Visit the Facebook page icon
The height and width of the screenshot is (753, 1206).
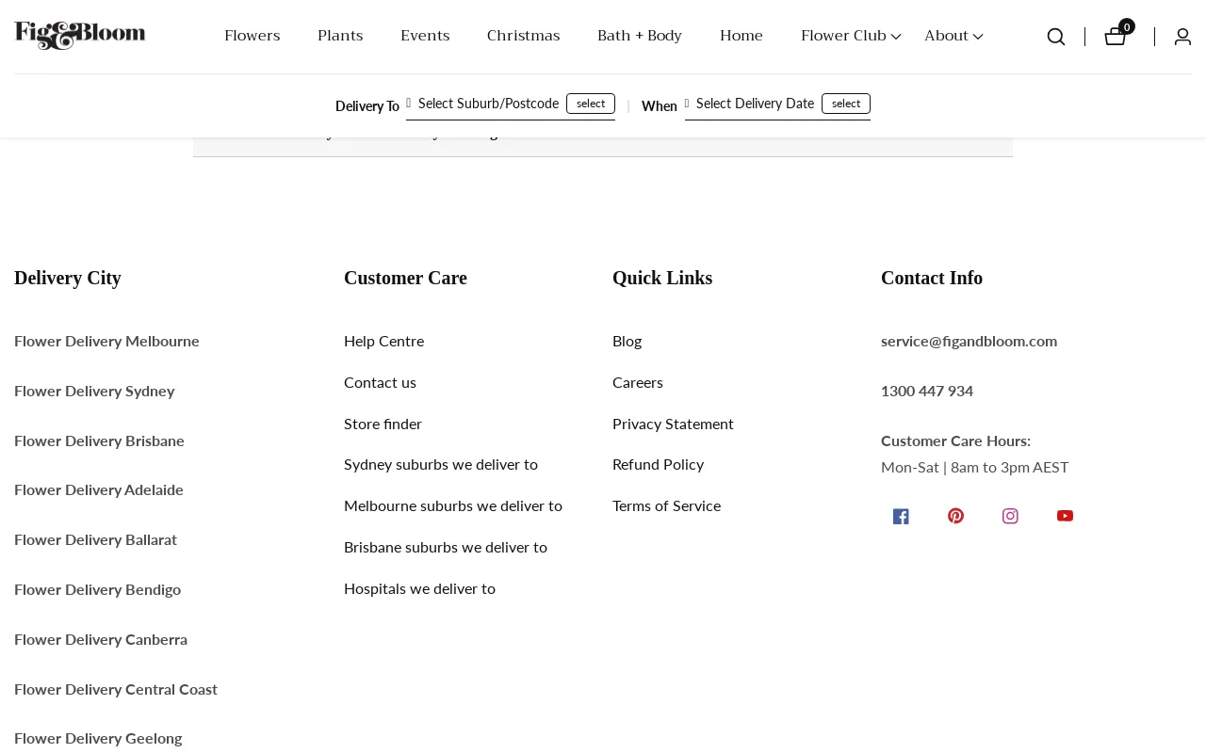901,516
